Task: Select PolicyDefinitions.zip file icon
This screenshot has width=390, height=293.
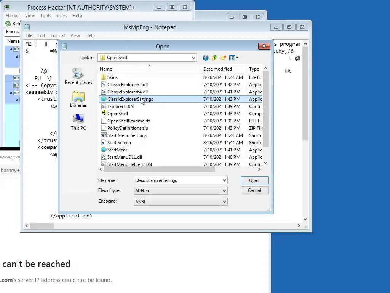Action: pos(103,128)
